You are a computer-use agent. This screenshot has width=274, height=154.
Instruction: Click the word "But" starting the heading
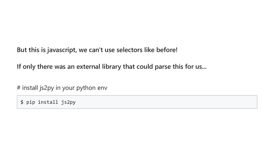[22, 50]
